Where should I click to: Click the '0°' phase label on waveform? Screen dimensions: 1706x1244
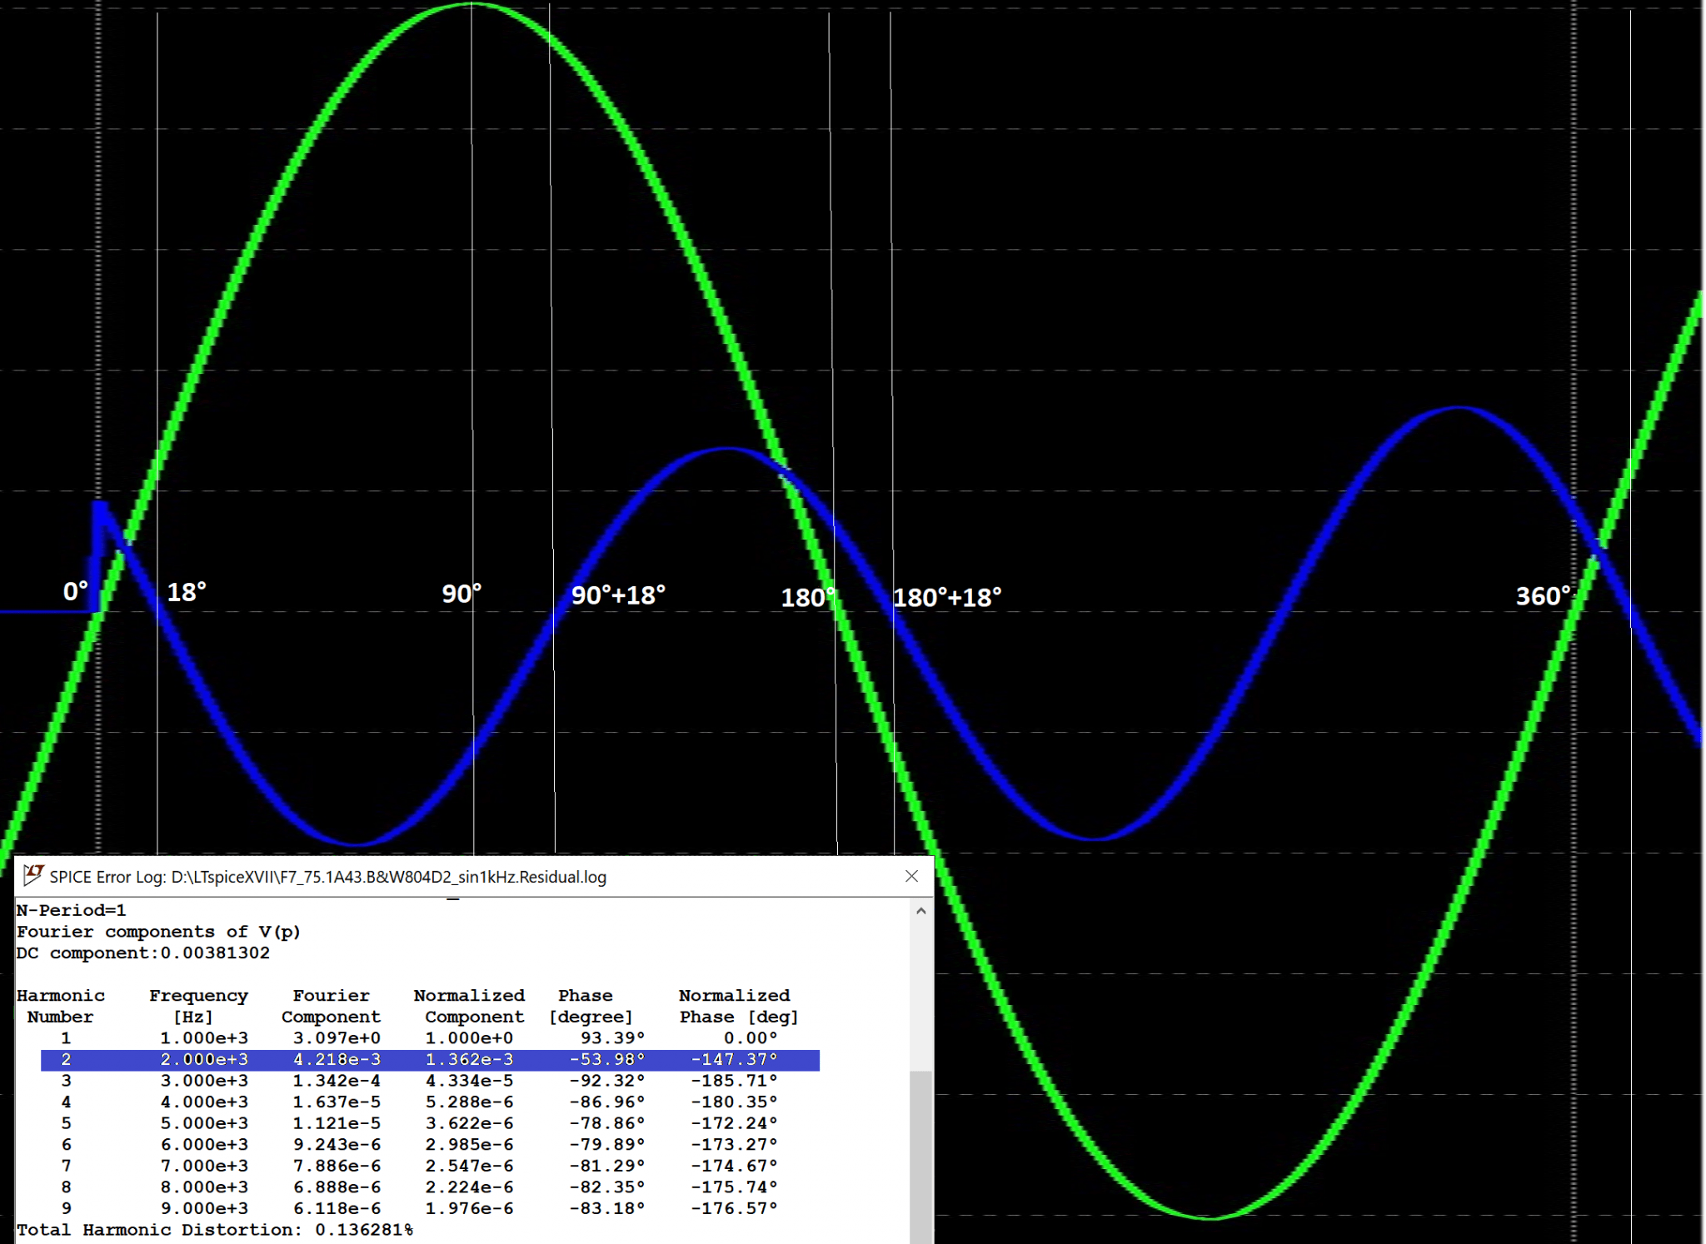point(76,592)
